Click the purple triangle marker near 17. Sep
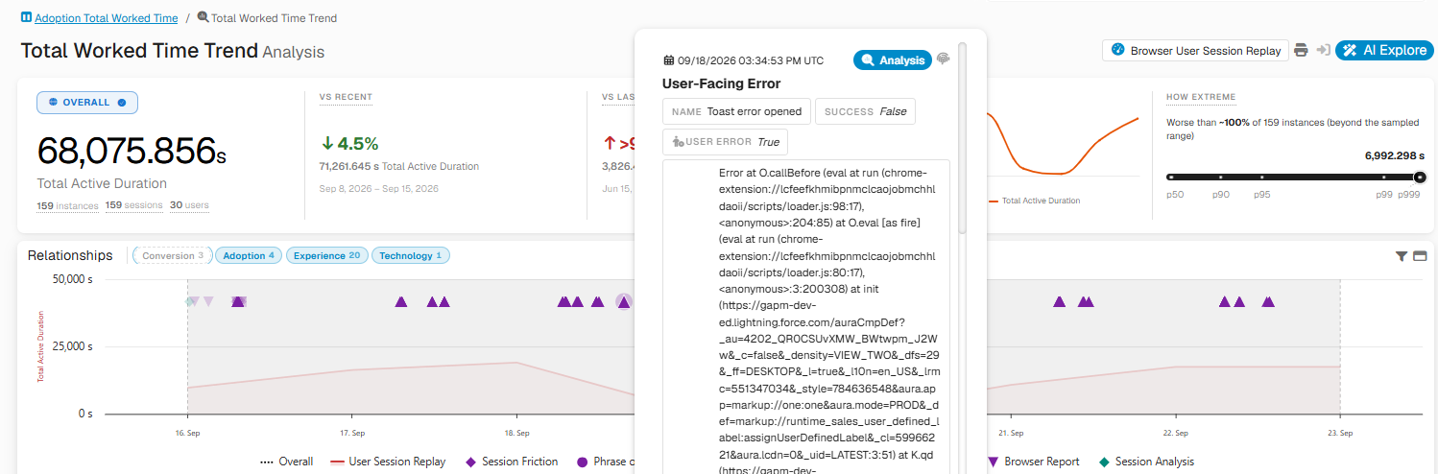 (401, 301)
